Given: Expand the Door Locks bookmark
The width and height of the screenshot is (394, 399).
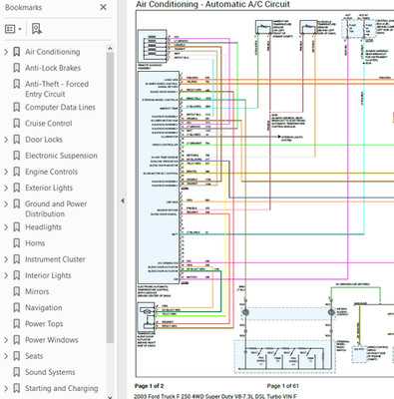Looking at the screenshot, I should click(6, 140).
